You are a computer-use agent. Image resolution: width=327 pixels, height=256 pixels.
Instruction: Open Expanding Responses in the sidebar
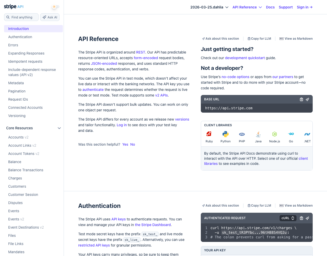(26, 53)
